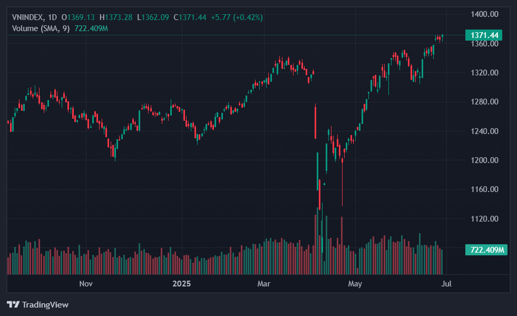Click the green 722.409M volume axis tag

pyautogui.click(x=486, y=250)
